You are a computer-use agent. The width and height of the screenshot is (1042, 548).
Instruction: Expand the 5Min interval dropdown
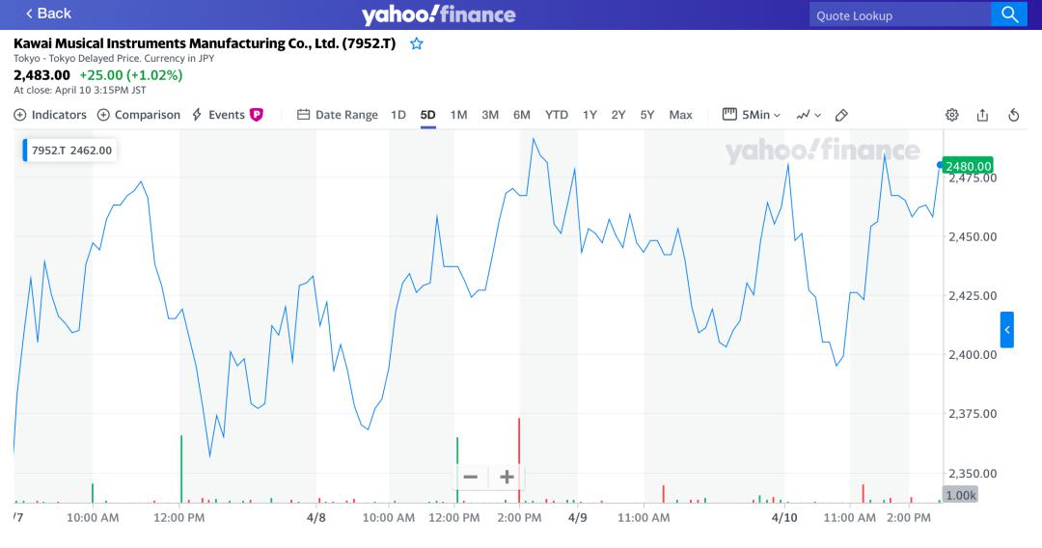click(x=753, y=115)
